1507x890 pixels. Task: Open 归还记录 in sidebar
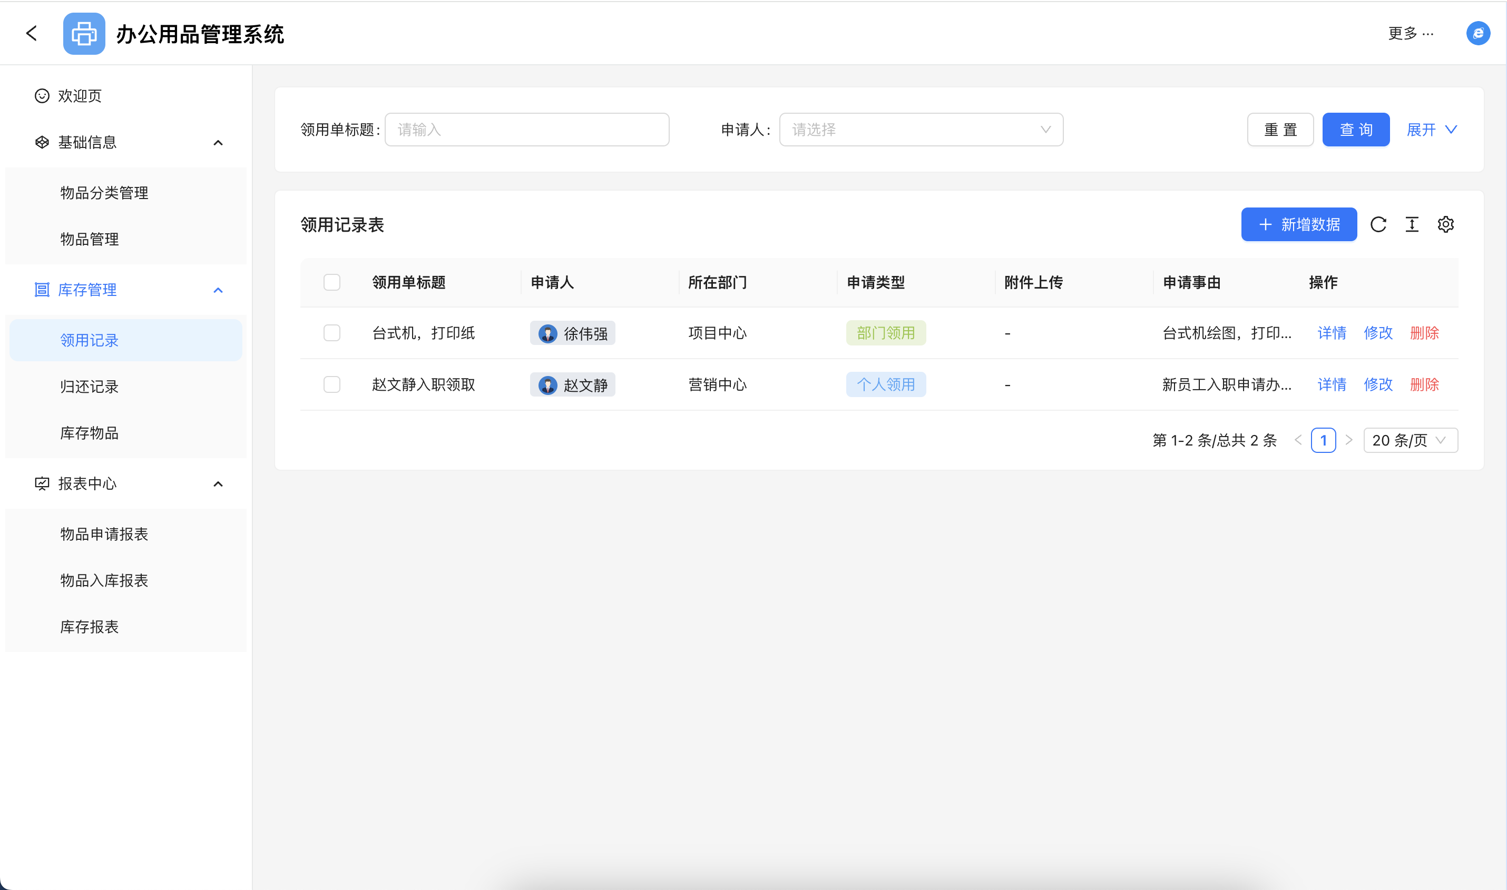(90, 387)
